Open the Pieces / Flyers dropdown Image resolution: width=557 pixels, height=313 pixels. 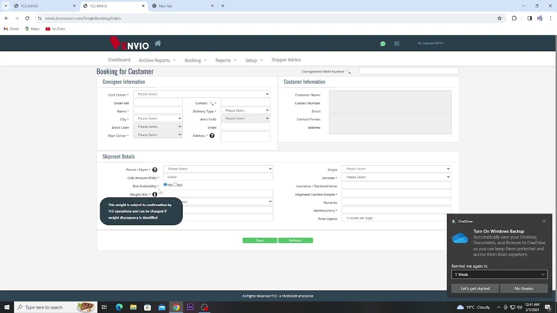[218, 169]
